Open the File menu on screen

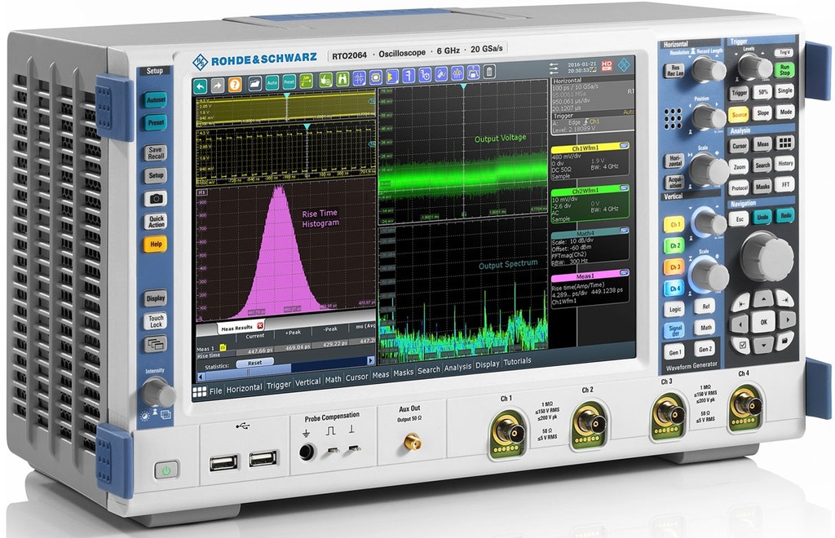215,390
